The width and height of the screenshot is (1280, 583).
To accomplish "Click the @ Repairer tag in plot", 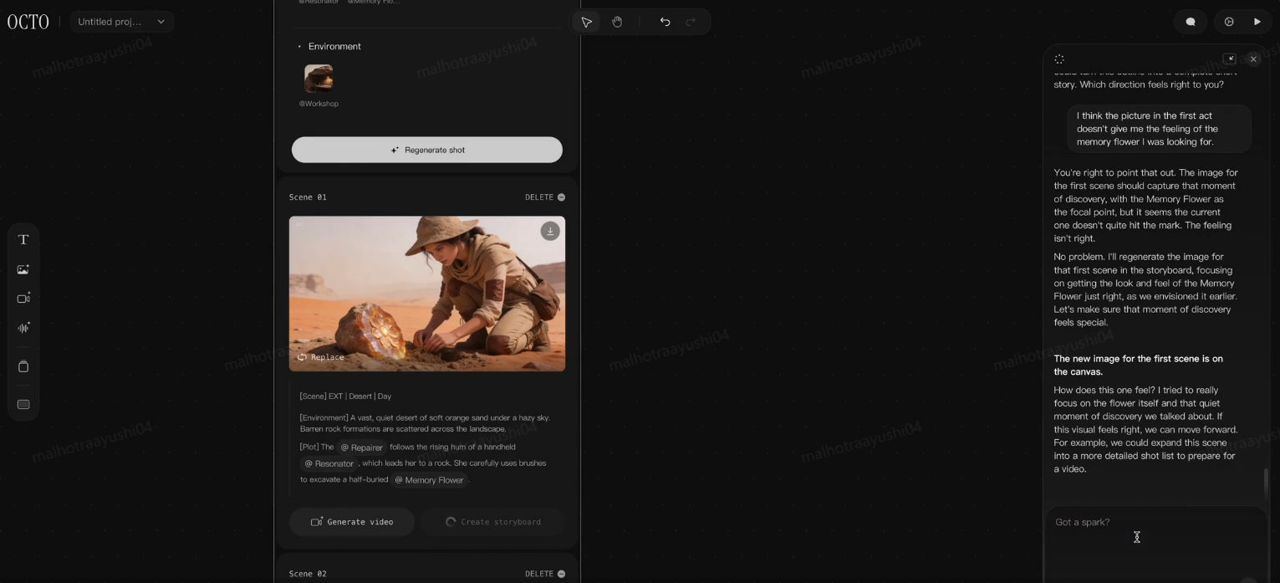I will pyautogui.click(x=361, y=447).
